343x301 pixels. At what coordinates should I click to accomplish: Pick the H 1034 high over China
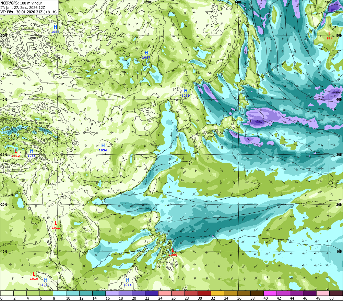(x=103, y=148)
